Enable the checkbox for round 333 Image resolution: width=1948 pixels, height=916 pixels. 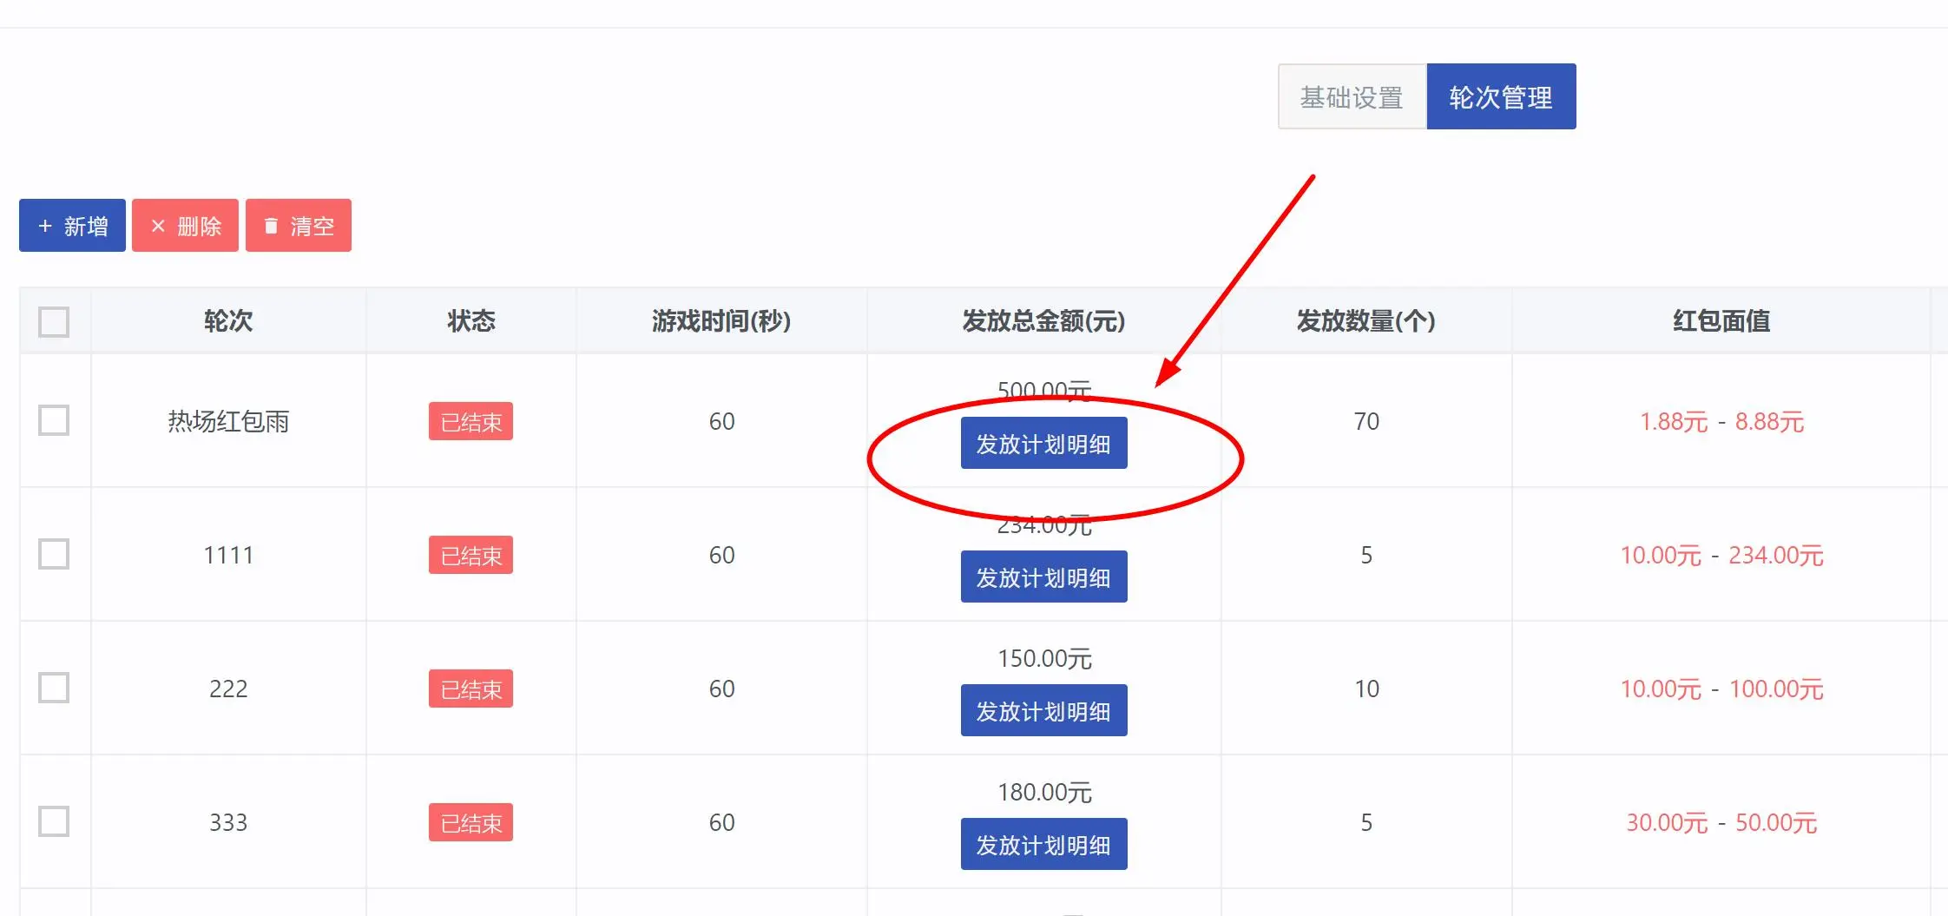[x=54, y=822]
